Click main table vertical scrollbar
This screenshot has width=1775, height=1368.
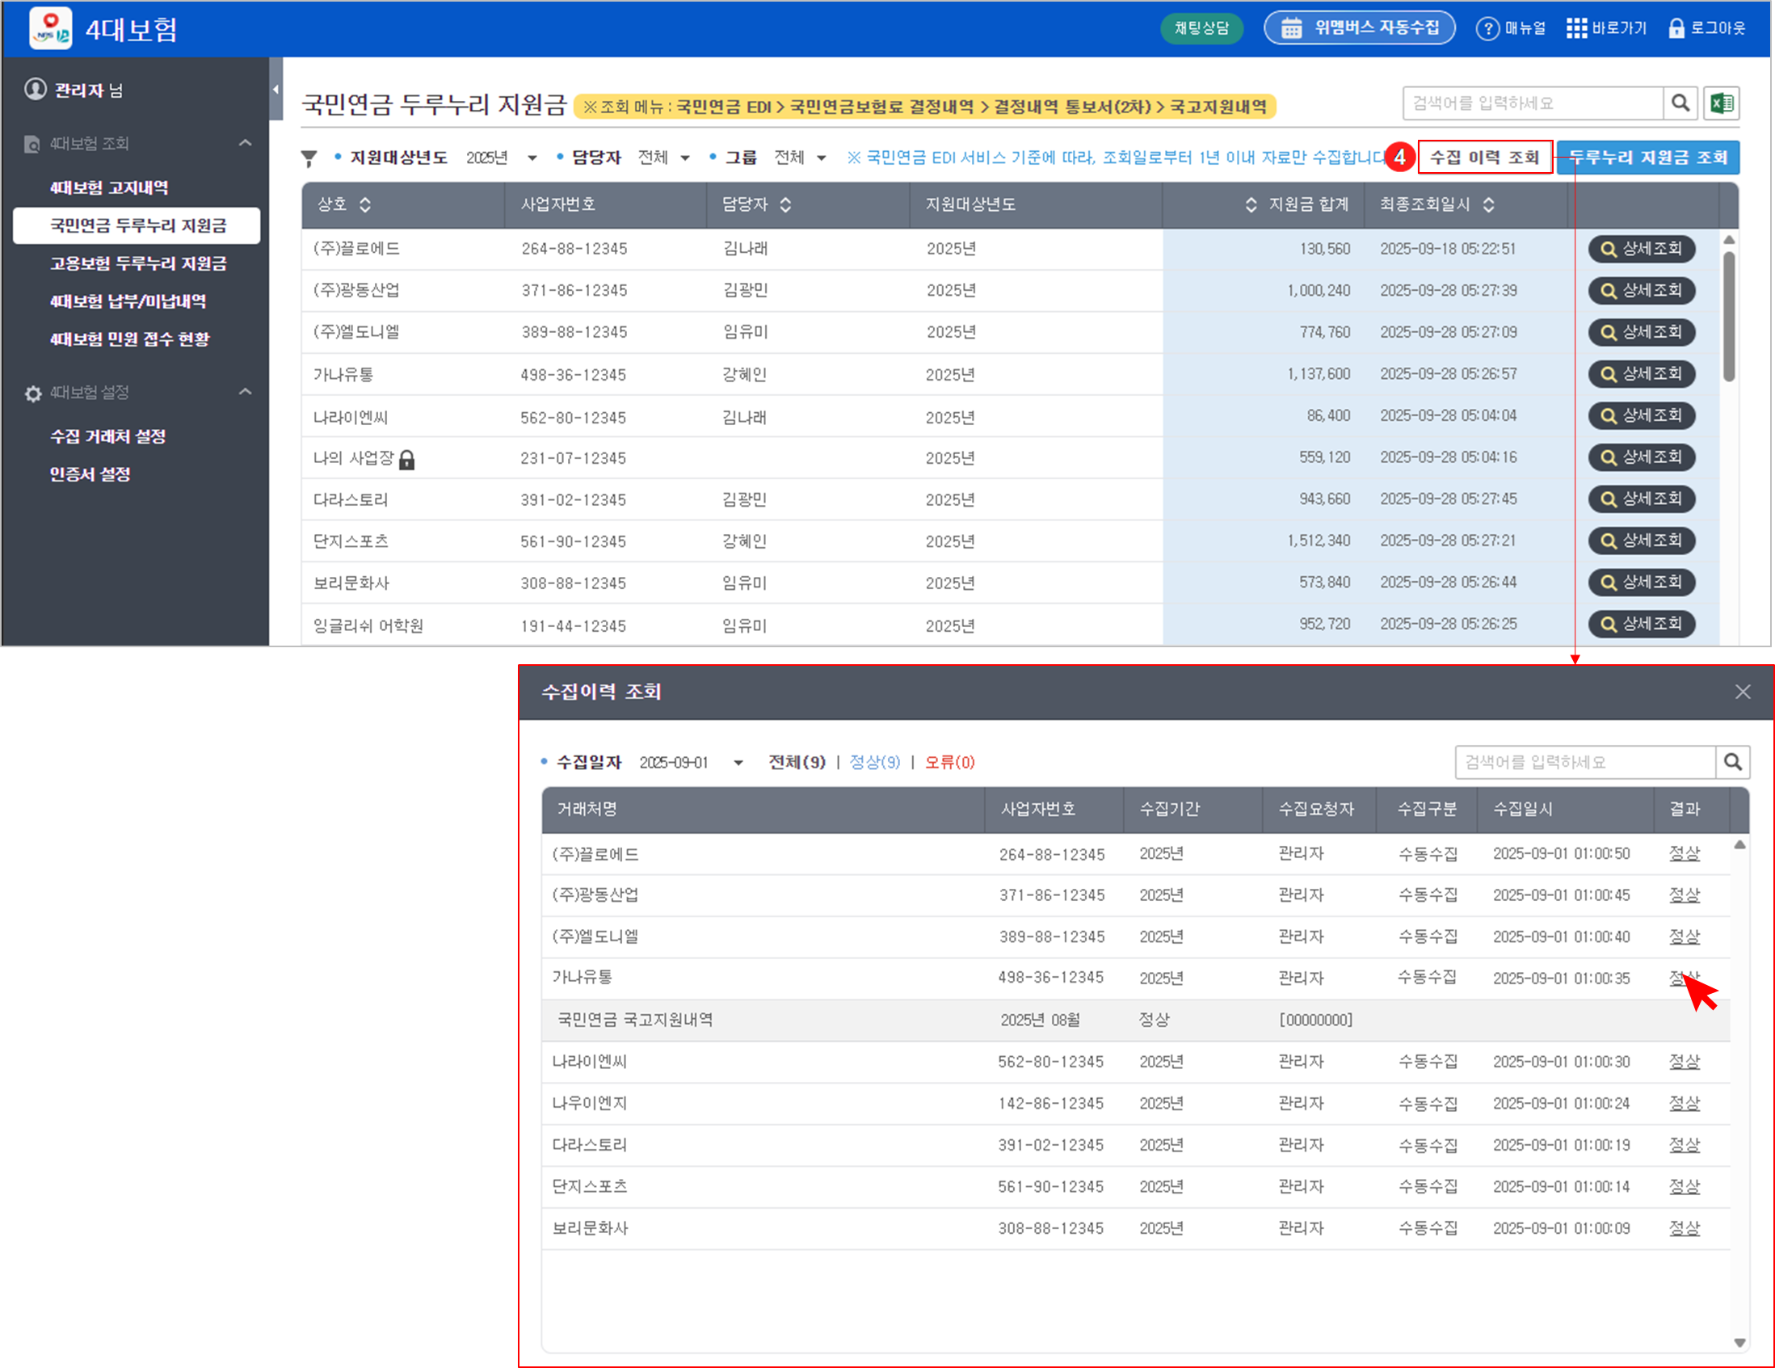tap(1729, 317)
